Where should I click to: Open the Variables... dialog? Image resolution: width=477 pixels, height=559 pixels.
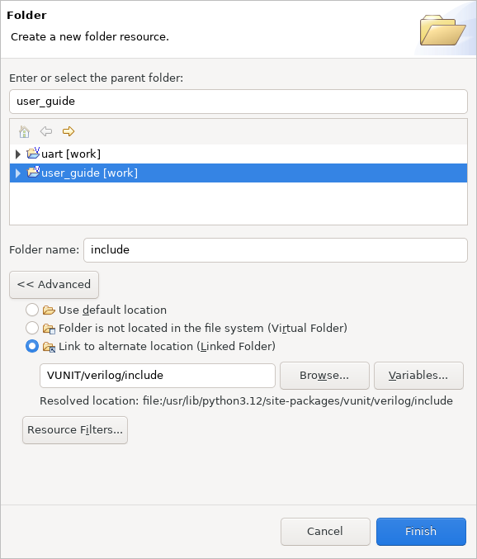tap(418, 376)
